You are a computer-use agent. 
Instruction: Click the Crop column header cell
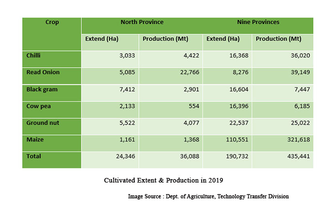(52, 22)
